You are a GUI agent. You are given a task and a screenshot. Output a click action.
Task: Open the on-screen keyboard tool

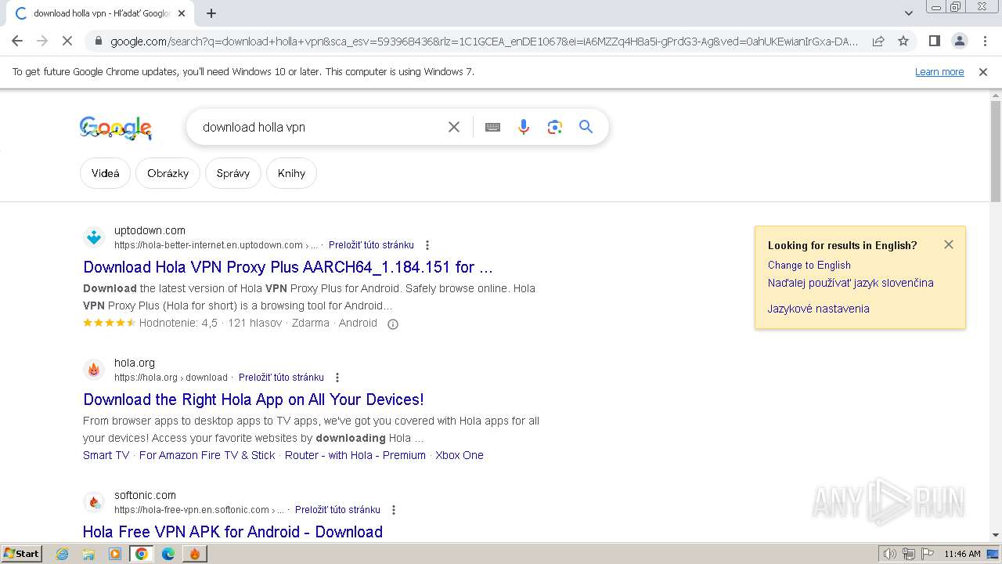[x=492, y=127]
